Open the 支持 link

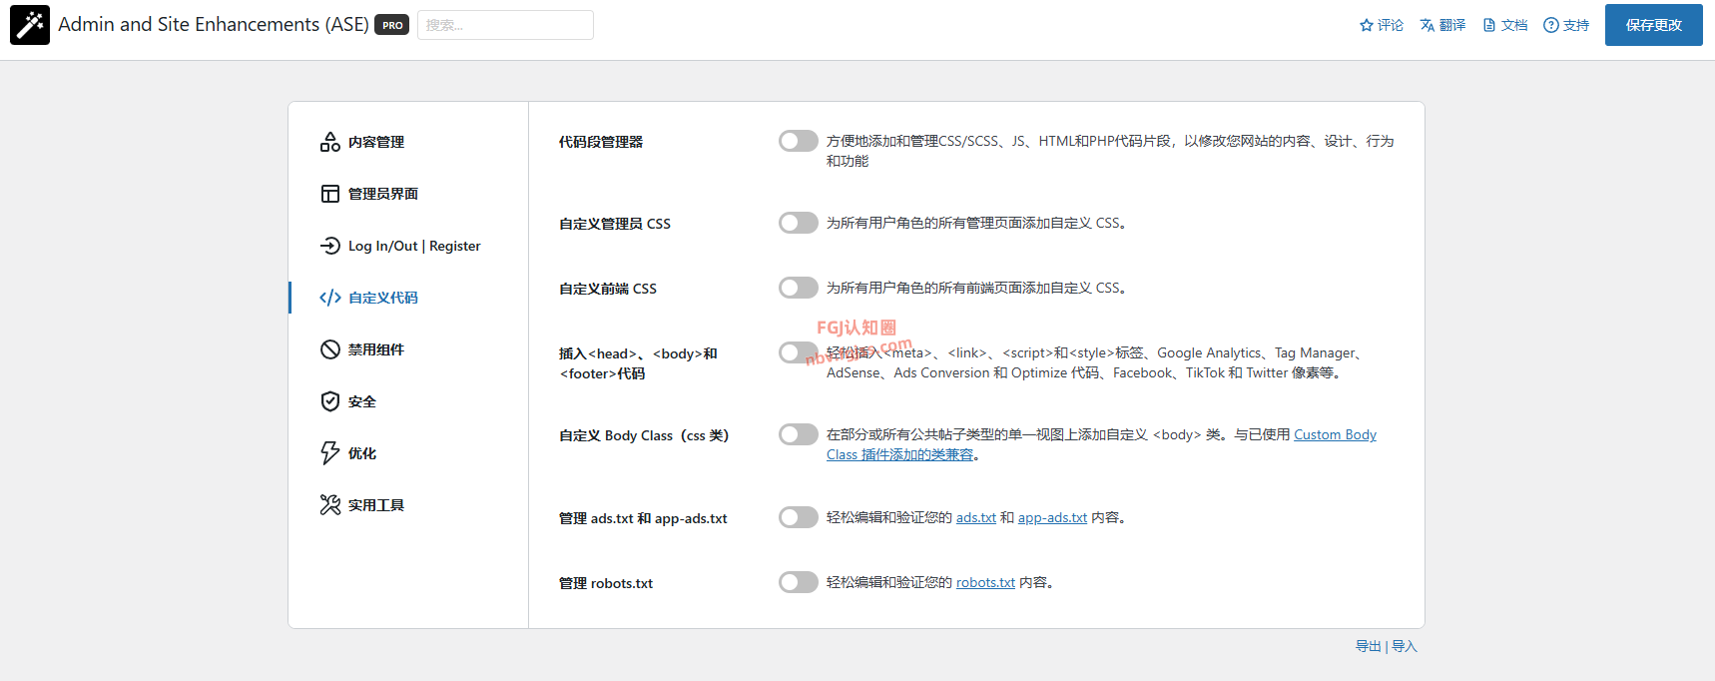point(1566,25)
